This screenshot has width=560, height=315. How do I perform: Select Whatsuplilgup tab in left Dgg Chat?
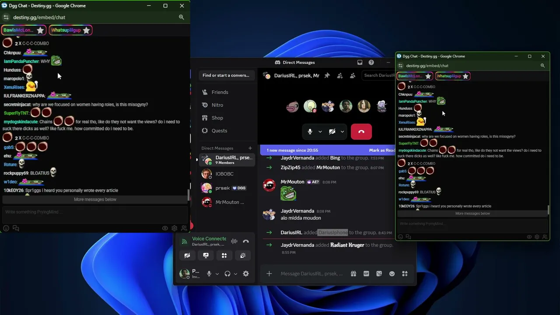tap(70, 30)
